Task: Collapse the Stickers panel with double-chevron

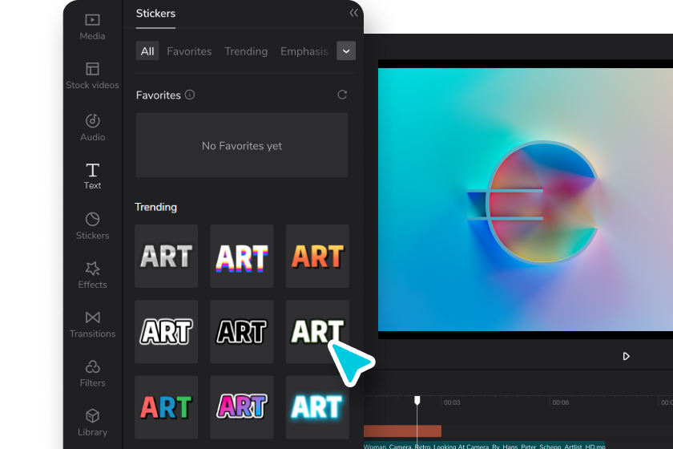Action: point(353,13)
